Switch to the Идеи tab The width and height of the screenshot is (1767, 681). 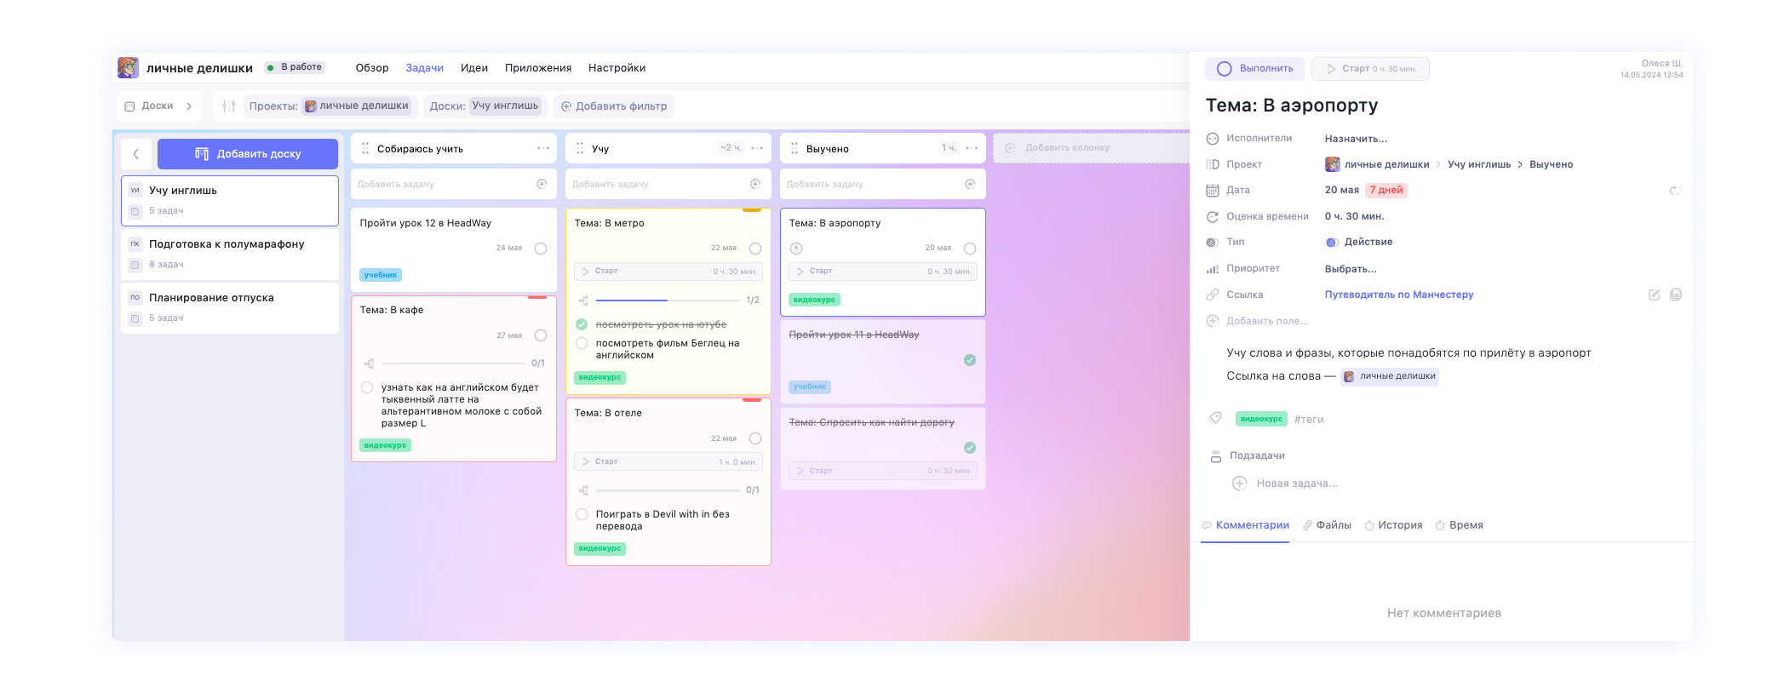coord(473,68)
